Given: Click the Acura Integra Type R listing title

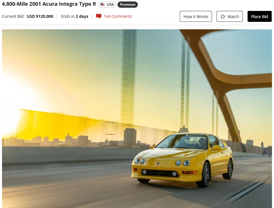Looking at the screenshot, I should click(x=49, y=4).
